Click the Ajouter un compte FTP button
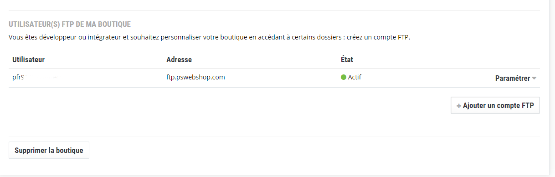The image size is (555, 177). click(x=495, y=105)
